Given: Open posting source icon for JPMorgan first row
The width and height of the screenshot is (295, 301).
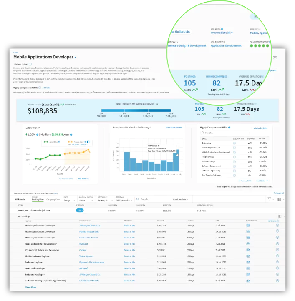Looking at the screenshot, I should (248, 225).
